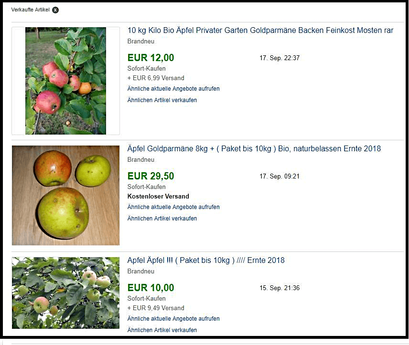View similar current offers for Goldparmäne 8kg listing
The width and height of the screenshot is (409, 345).
coord(173,207)
